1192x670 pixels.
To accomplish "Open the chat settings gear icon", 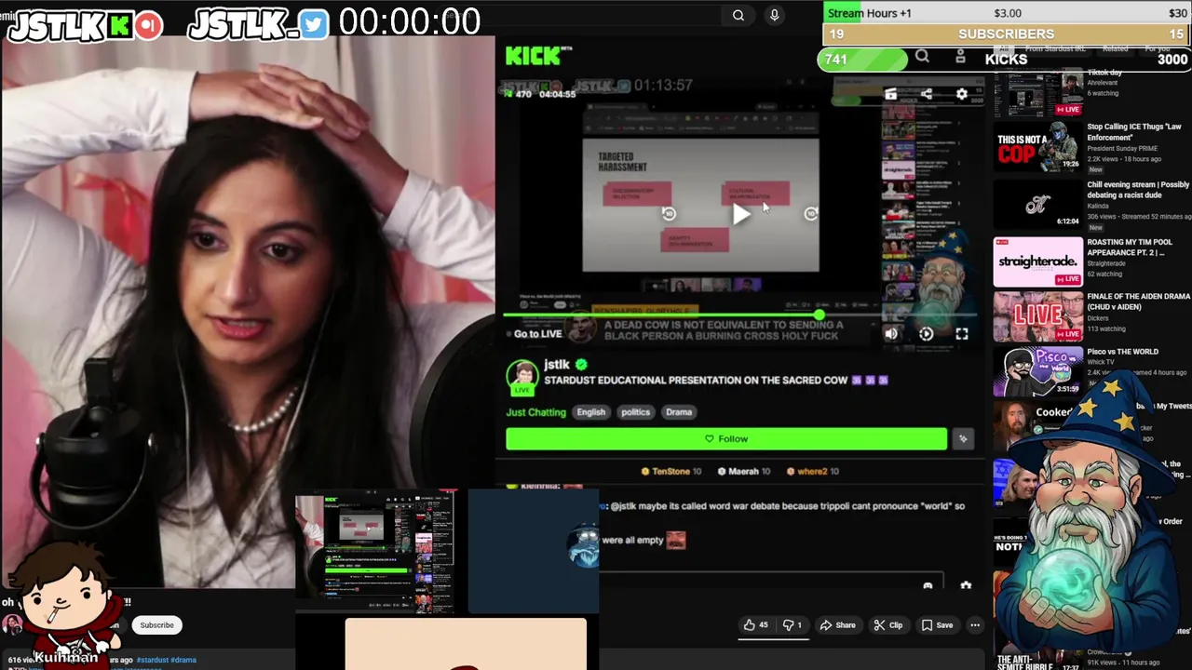I will (966, 586).
